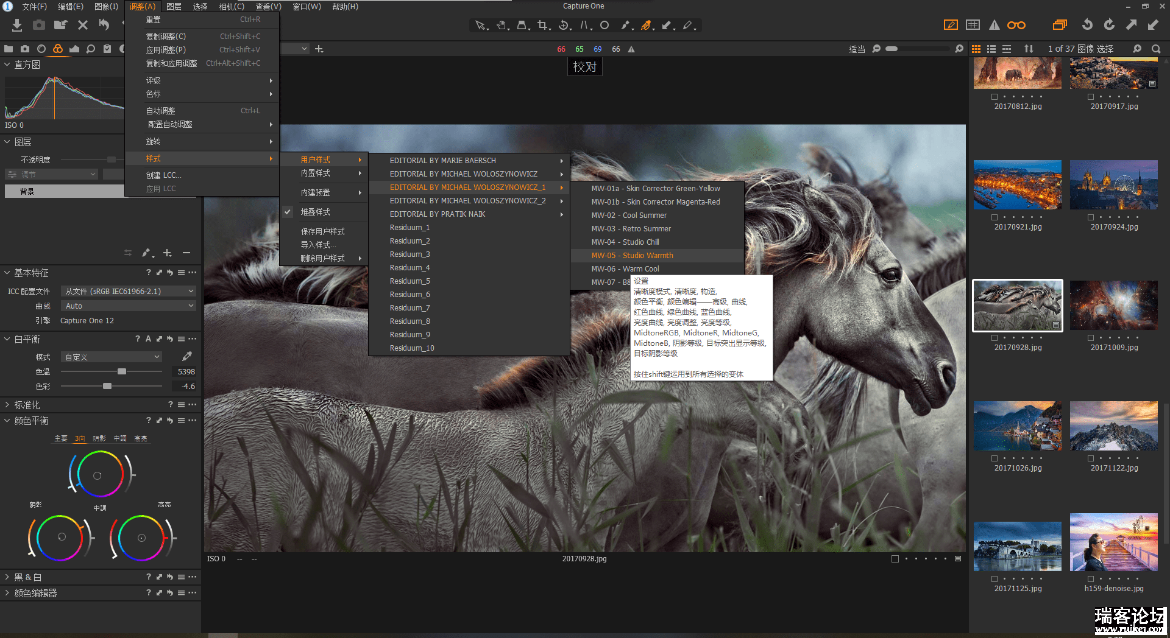Collapse the 直方图 panel
The height and width of the screenshot is (638, 1170).
pos(7,65)
